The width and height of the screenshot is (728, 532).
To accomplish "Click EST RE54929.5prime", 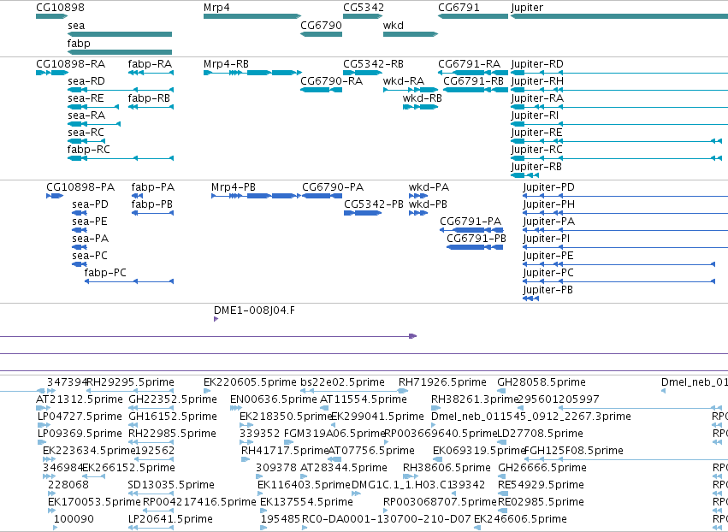I will pyautogui.click(x=501, y=494).
